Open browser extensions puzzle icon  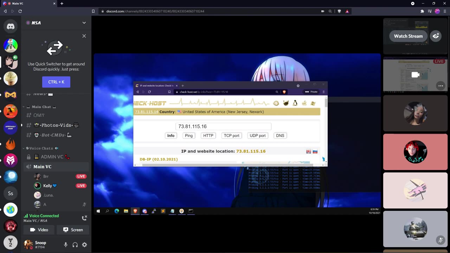point(422,11)
